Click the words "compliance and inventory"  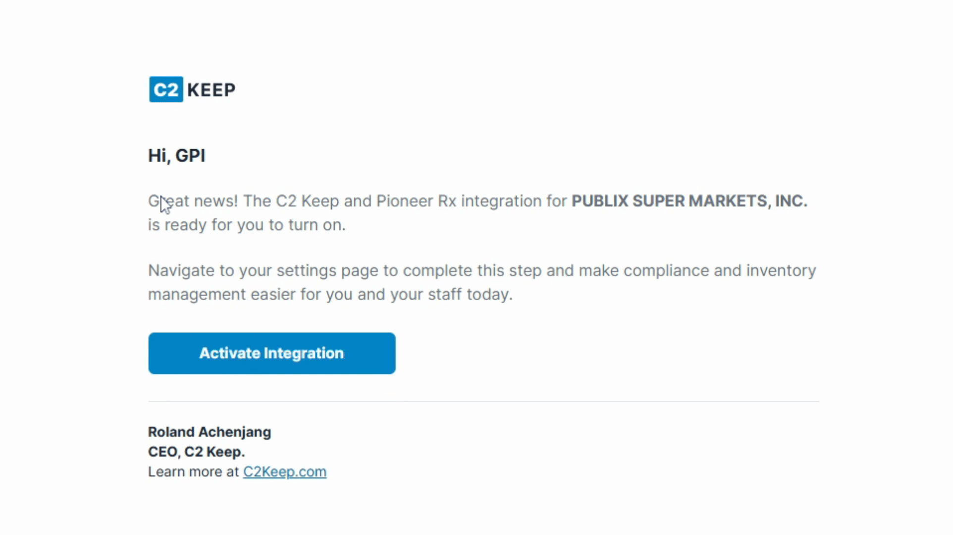tap(720, 270)
